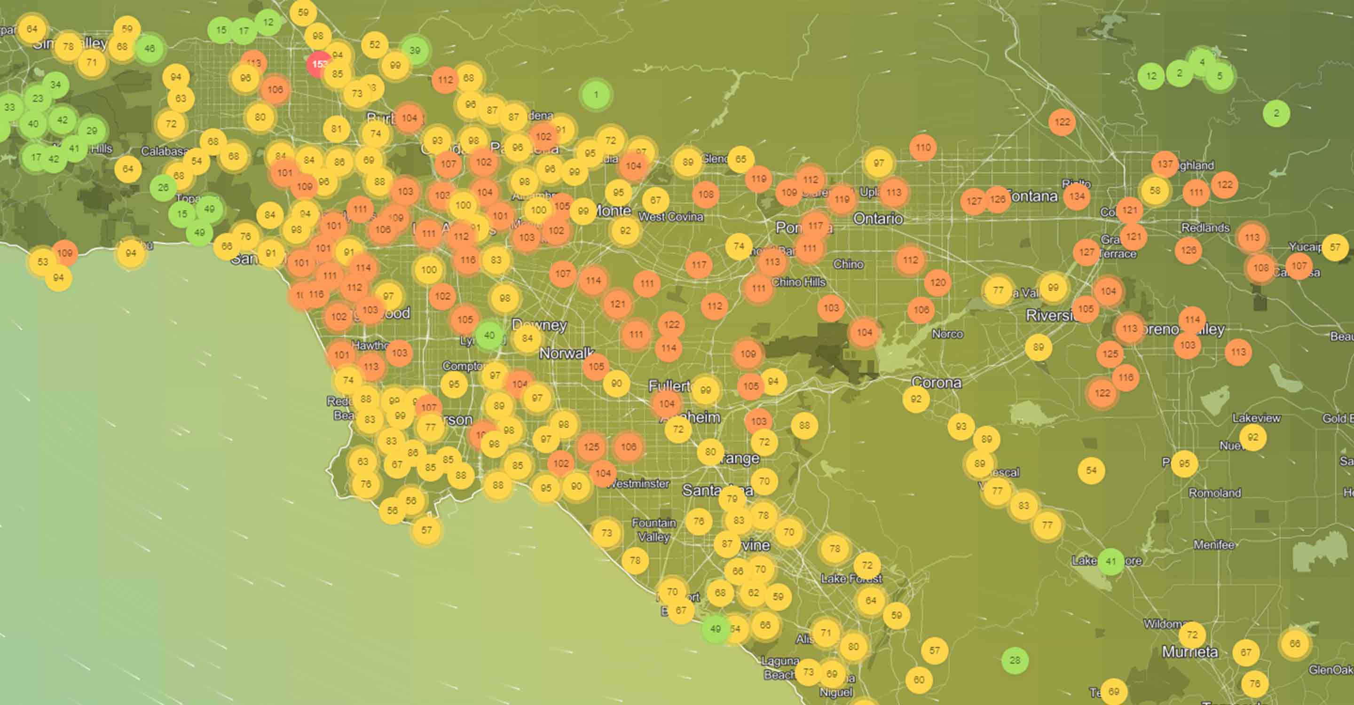The image size is (1354, 705).
Task: Select the yellow 62 marker
Action: [753, 593]
